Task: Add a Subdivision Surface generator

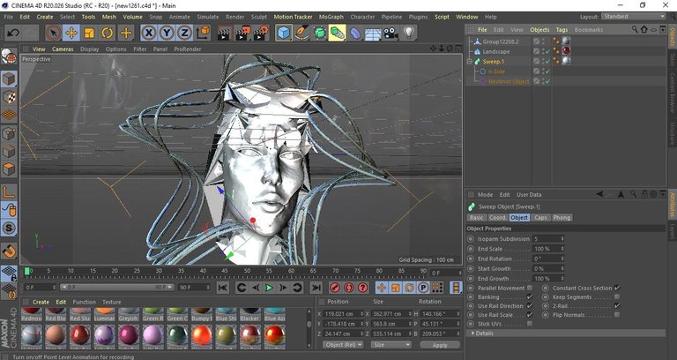Action: point(319,33)
